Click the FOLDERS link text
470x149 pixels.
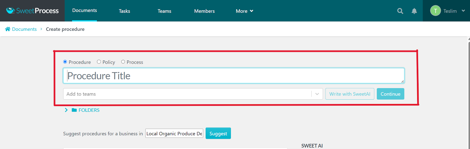pyautogui.click(x=89, y=110)
